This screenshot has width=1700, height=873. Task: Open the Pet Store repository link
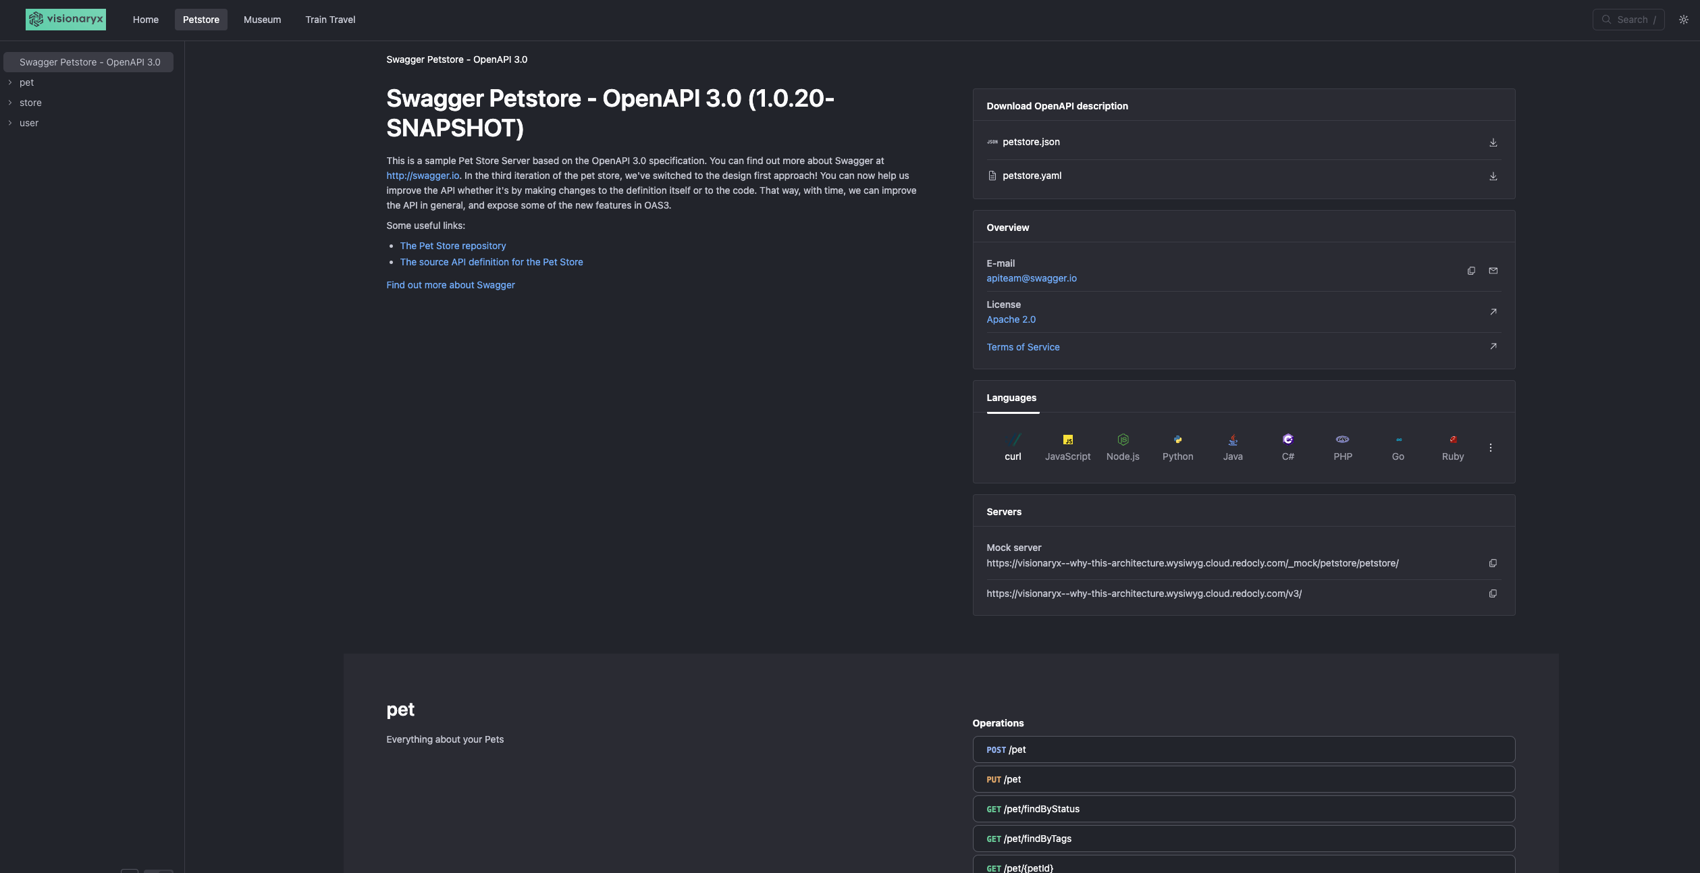pos(452,246)
